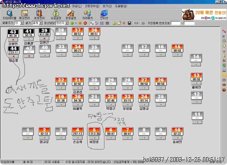Open the 관련장부(B) menu
Screen dimensions: 227x165
point(92,6)
